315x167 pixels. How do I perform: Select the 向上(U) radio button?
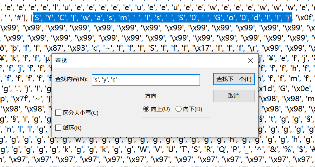(x=146, y=109)
